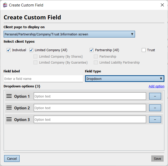Close the Create Custom Field dialog

162,5
